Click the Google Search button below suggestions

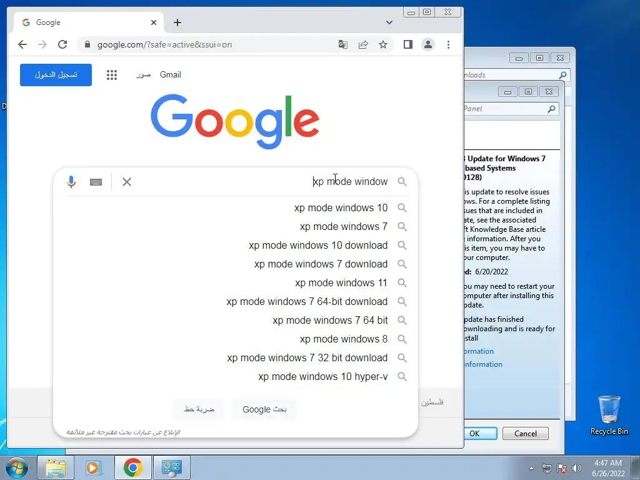click(x=264, y=409)
